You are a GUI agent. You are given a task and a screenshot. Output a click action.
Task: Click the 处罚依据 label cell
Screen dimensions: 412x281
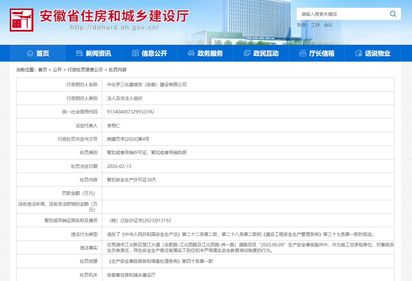tap(59, 261)
